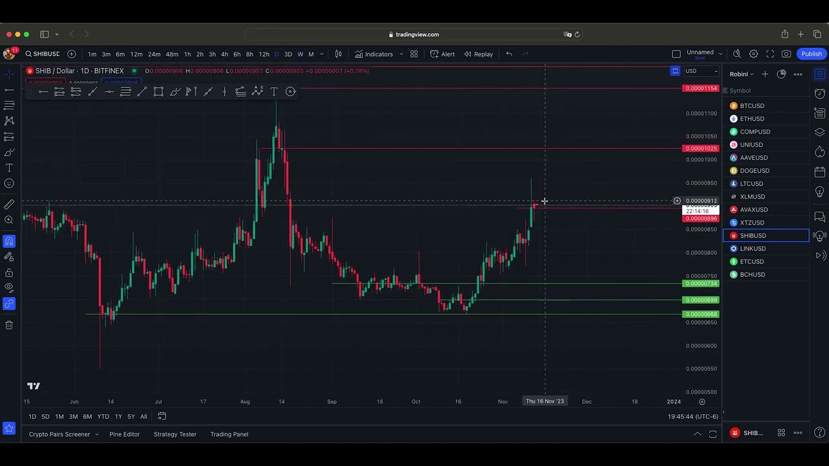829x466 pixels.
Task: Maximize bottom panel square icon
Action: (713, 434)
